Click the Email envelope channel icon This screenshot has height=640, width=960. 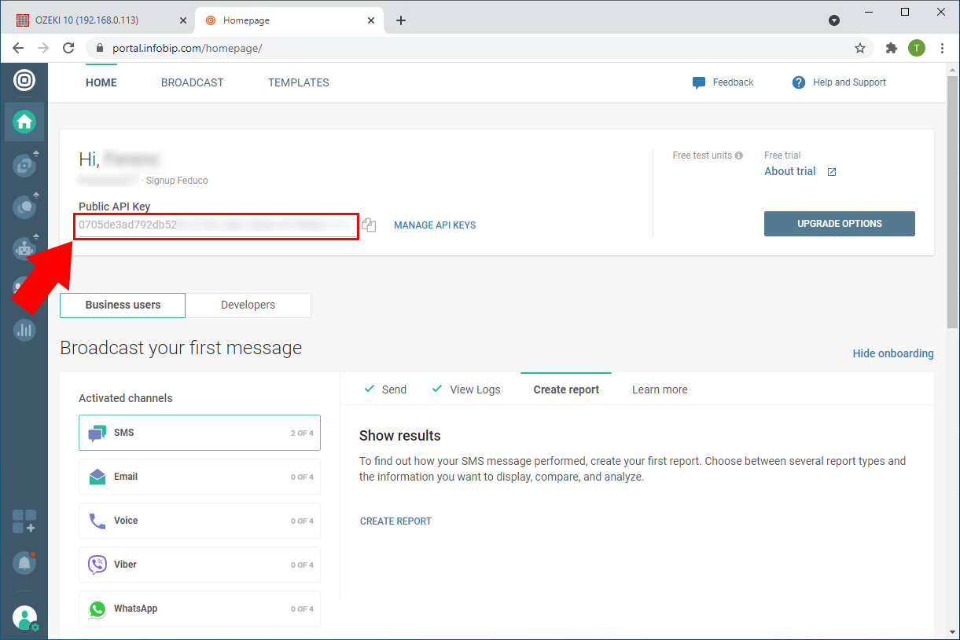tap(97, 477)
